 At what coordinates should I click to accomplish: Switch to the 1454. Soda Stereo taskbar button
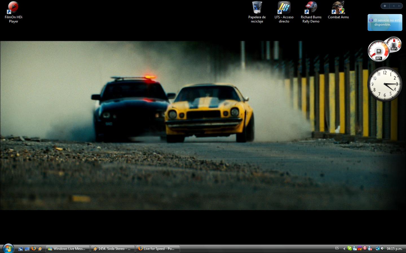tap(113, 249)
